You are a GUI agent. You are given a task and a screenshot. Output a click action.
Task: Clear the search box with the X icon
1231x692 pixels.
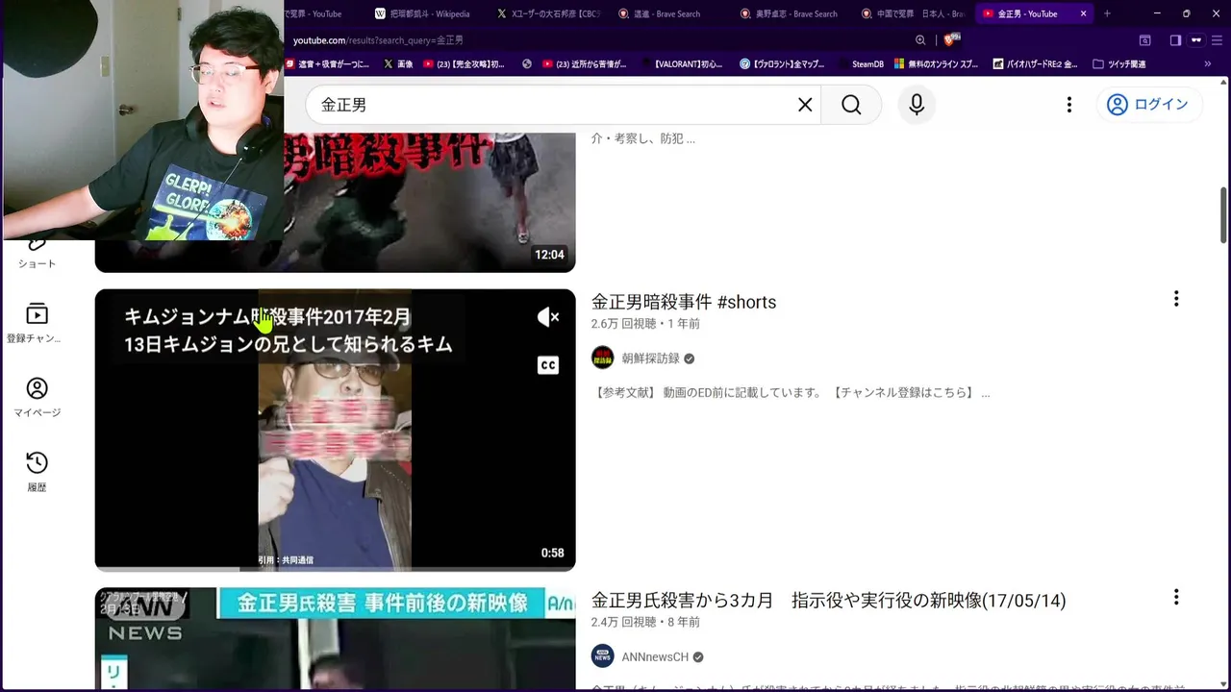pyautogui.click(x=805, y=105)
